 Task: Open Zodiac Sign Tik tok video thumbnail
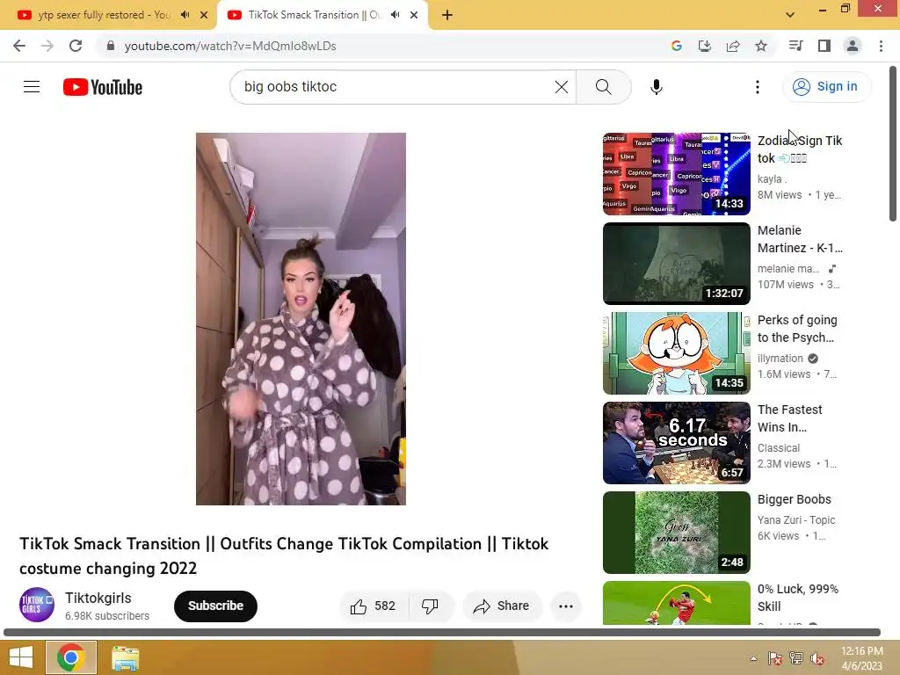point(676,174)
